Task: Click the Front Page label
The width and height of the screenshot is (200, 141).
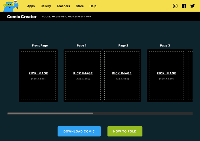Action: pos(40,45)
